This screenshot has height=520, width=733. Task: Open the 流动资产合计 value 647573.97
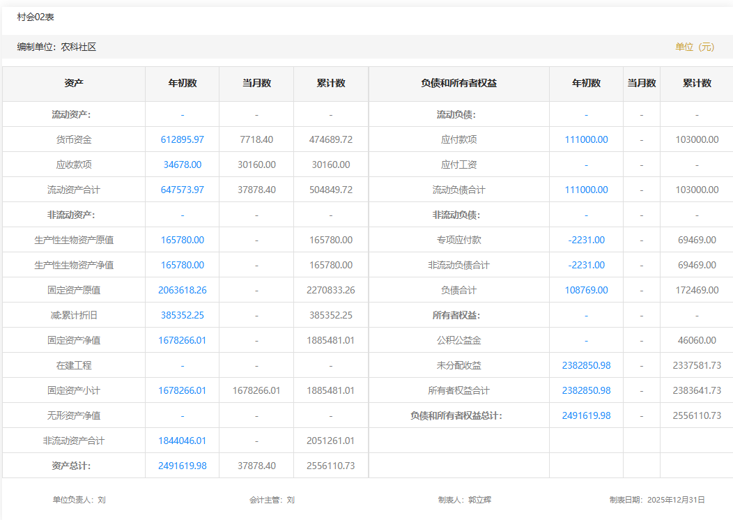tap(182, 190)
